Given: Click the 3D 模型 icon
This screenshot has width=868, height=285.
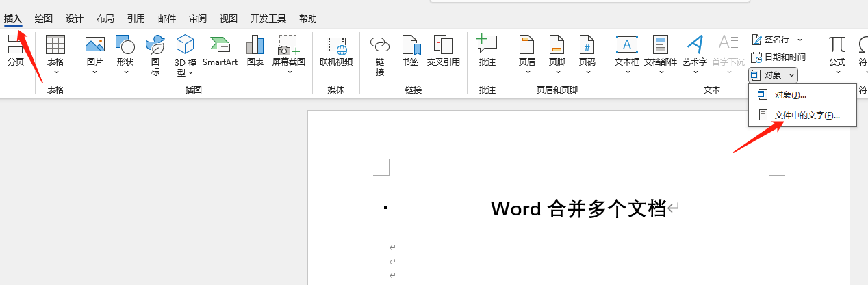Looking at the screenshot, I should pos(186,45).
